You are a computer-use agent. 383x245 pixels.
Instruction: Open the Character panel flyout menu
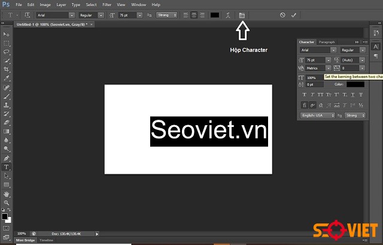365,42
